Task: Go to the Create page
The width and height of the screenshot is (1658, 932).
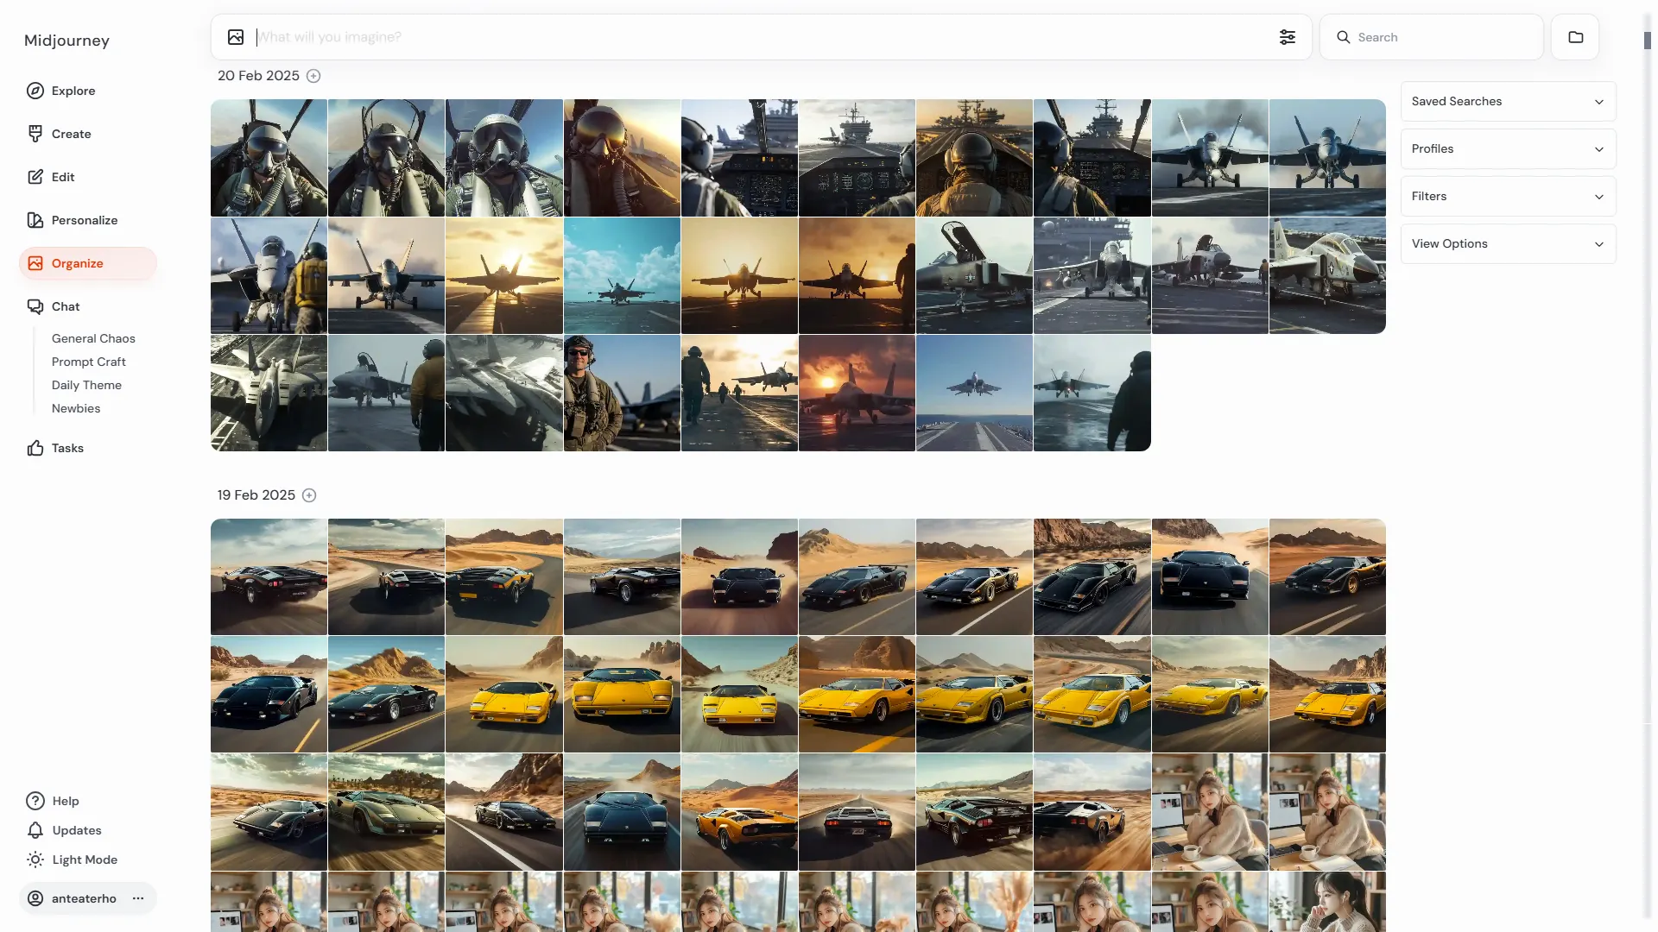Action: [71, 134]
